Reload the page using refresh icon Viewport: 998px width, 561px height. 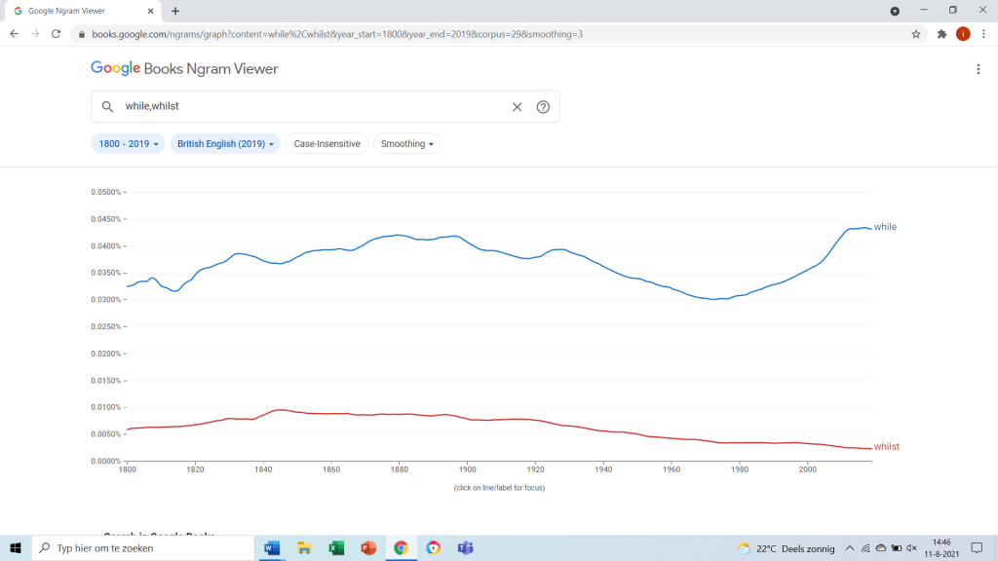tap(58, 34)
